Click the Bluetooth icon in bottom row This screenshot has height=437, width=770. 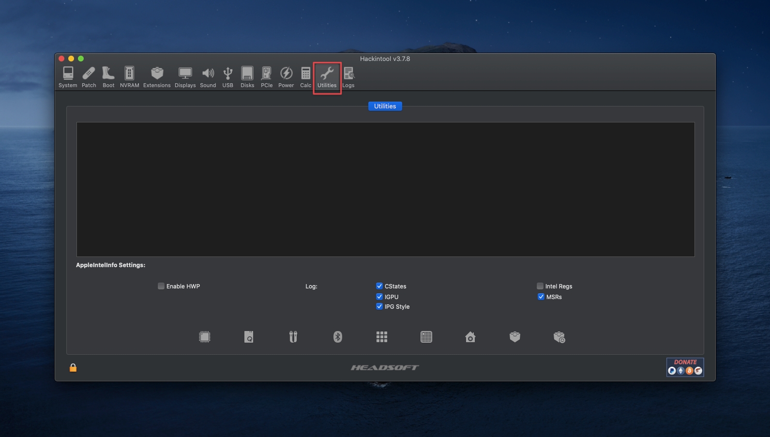click(338, 337)
